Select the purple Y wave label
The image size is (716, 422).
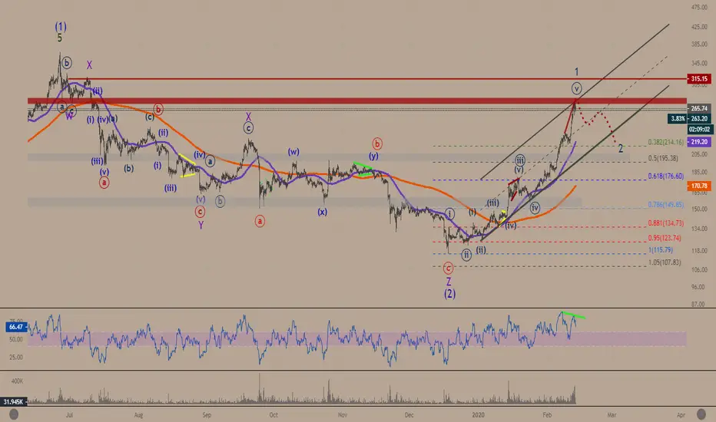tap(201, 225)
